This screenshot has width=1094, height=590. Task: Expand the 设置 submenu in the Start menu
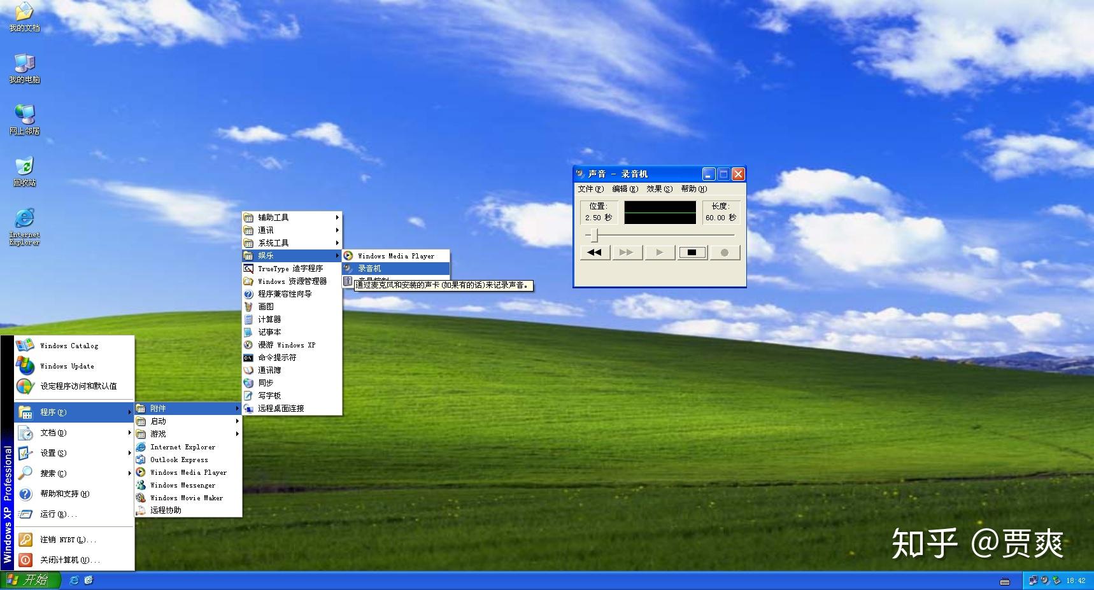(75, 453)
